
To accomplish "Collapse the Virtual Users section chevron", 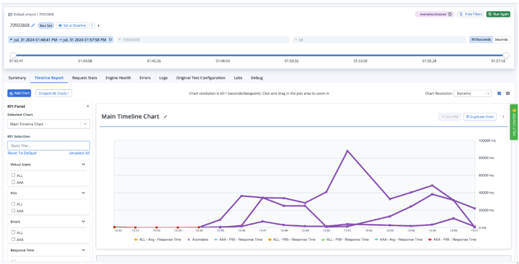I will pos(83,164).
